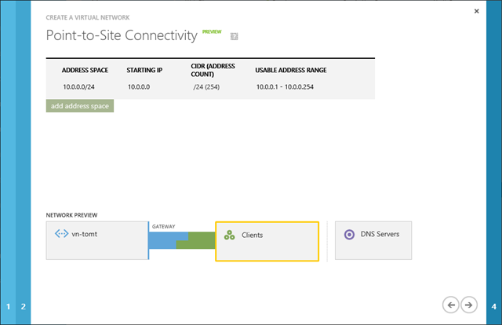Click the green Clients icon

tap(229, 236)
